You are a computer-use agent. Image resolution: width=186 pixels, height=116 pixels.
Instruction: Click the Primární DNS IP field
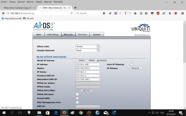click(87, 76)
